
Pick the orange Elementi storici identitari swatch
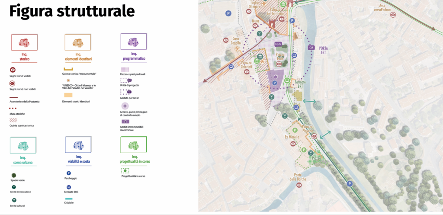pyautogui.click(x=69, y=95)
